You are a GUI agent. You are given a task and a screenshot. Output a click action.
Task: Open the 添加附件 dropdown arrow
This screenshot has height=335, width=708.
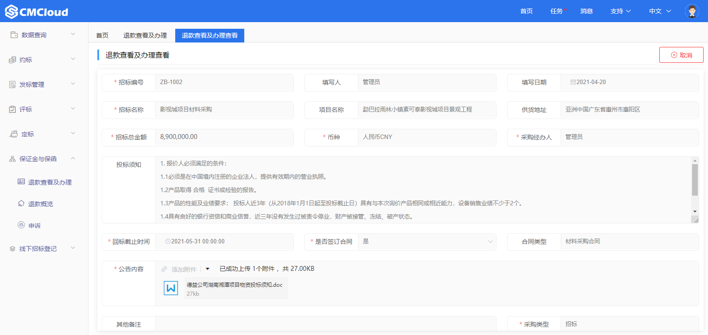[x=208, y=269]
